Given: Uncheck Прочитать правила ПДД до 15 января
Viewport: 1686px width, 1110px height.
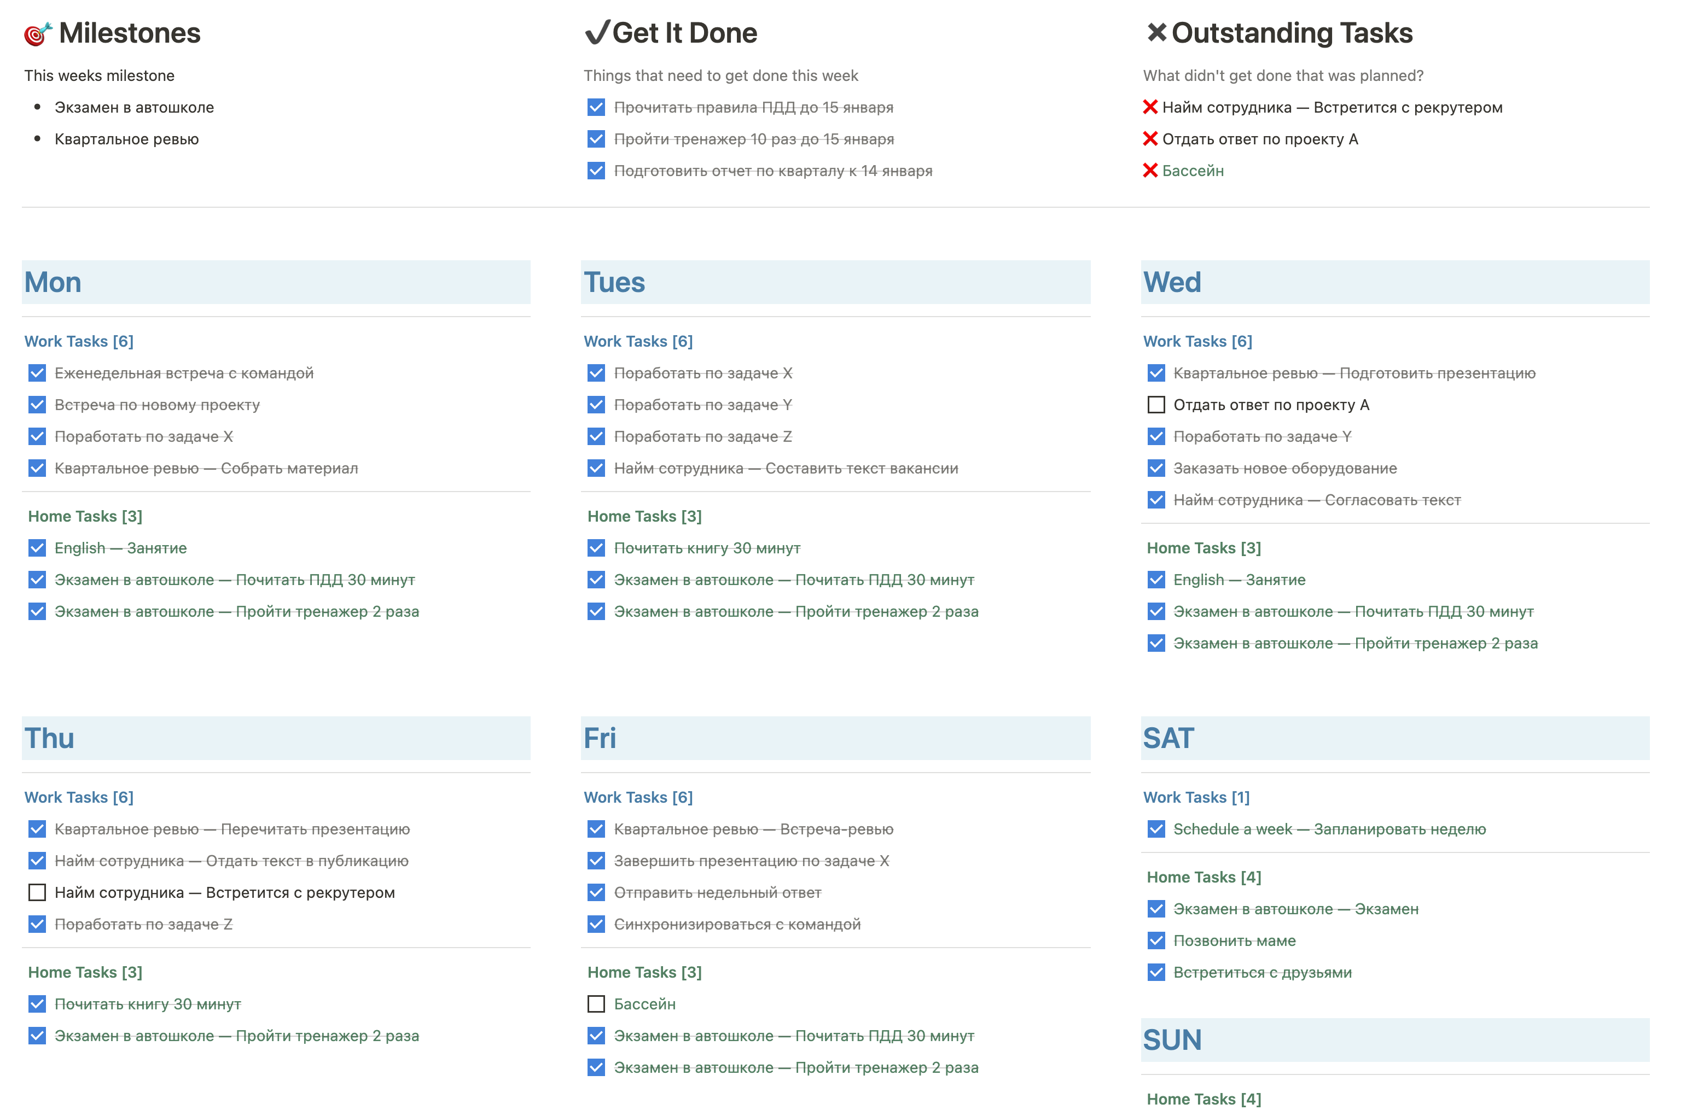Looking at the screenshot, I should click(596, 108).
